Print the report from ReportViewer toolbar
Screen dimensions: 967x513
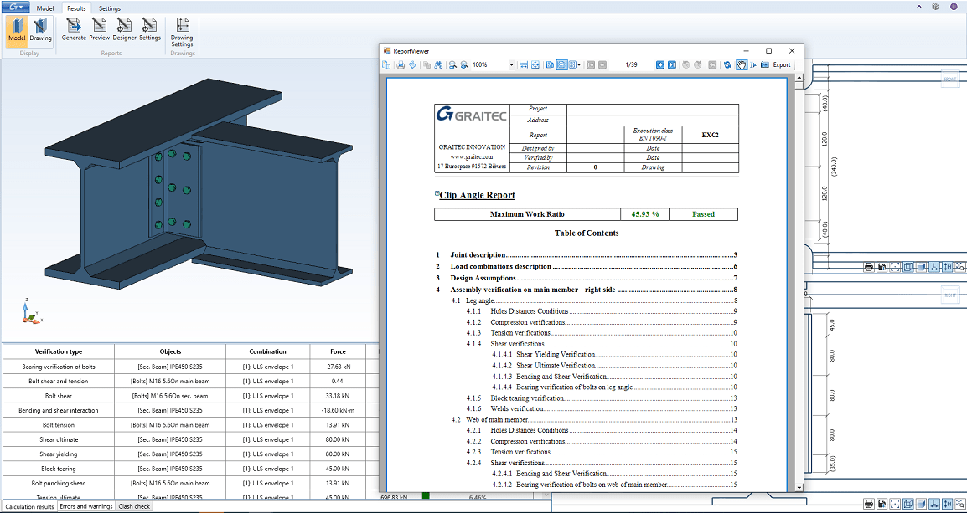point(401,64)
